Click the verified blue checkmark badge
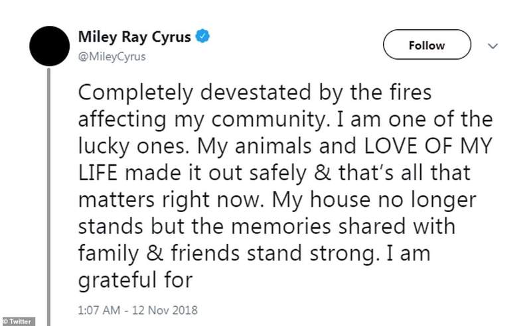Screen dimensions: 531x326 coord(203,38)
